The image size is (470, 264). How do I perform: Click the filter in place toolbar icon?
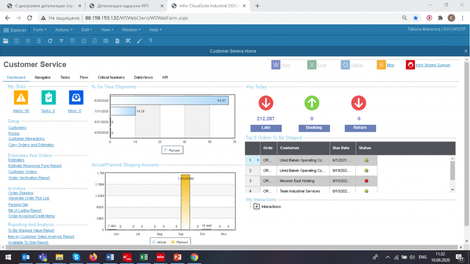pyautogui.click(x=61, y=41)
